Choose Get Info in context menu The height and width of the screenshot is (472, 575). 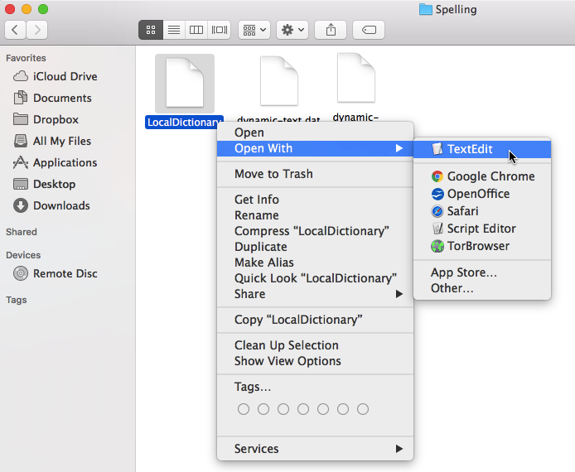[315, 200]
